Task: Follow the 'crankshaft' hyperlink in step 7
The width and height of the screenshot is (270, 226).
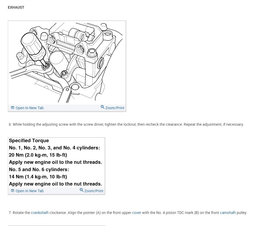Action: (x=40, y=213)
